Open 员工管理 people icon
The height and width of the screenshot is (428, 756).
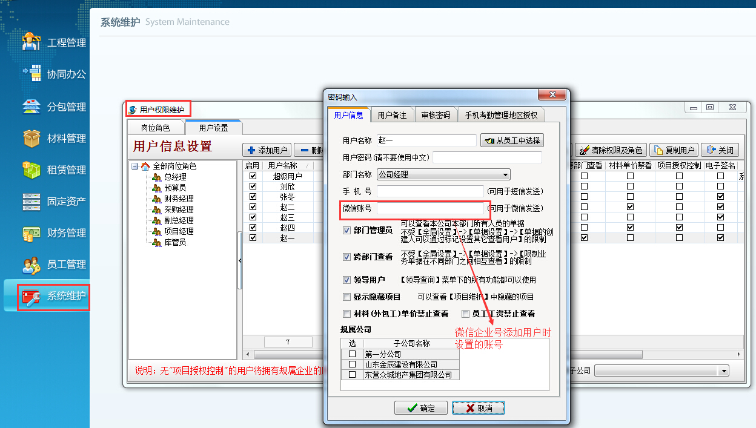(31, 265)
